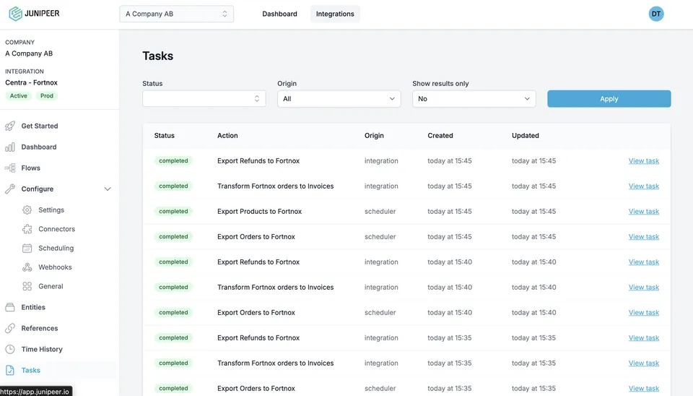Click completed badge on Export Products row
693x396 pixels.
tap(173, 212)
